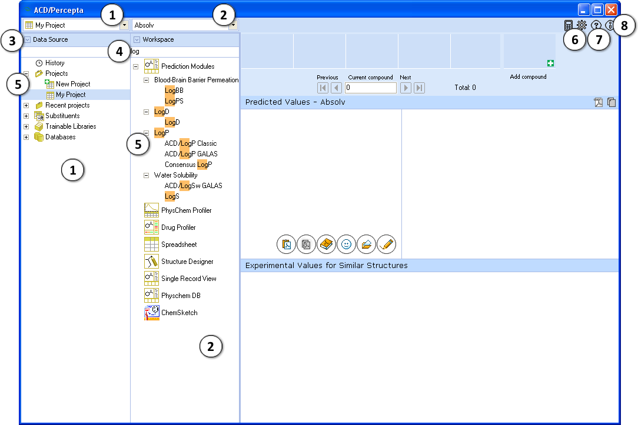Select ACD/LogP GALAS module
Viewport: 638px width, 425px height.
pyautogui.click(x=191, y=154)
